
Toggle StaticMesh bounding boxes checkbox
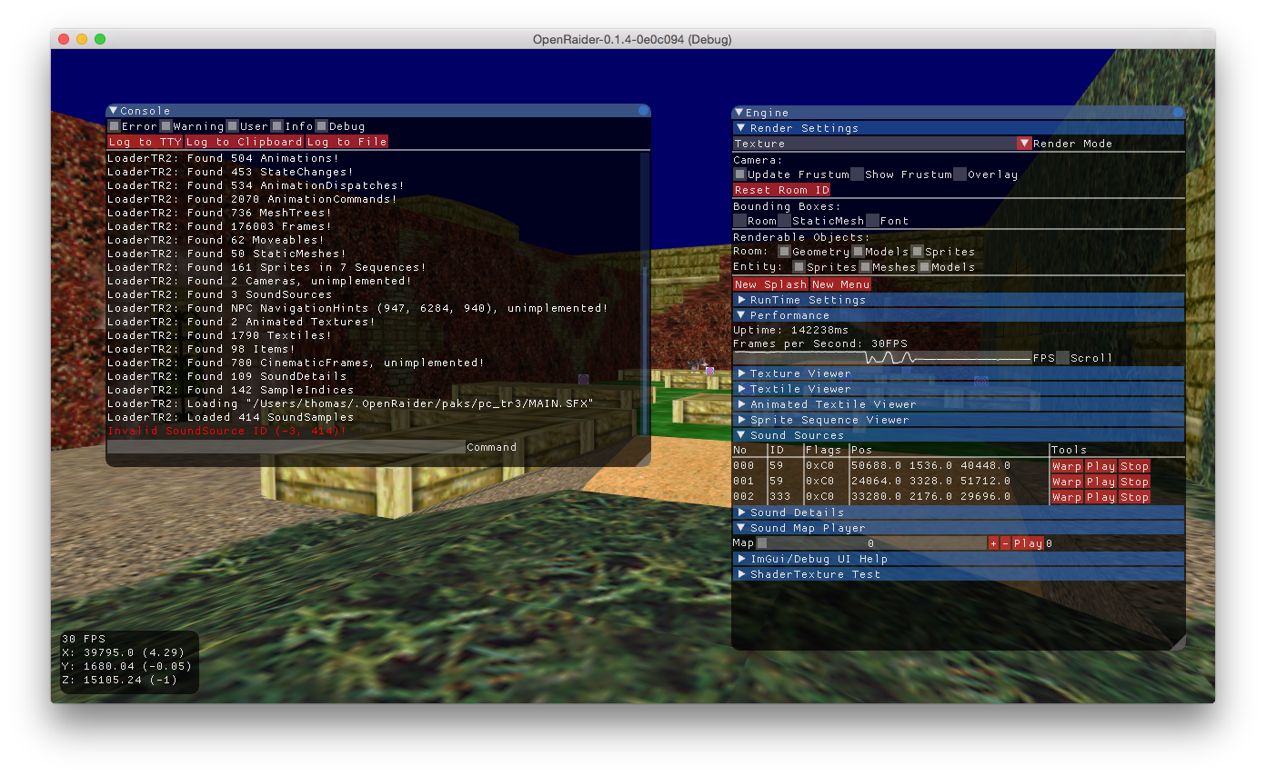[784, 221]
